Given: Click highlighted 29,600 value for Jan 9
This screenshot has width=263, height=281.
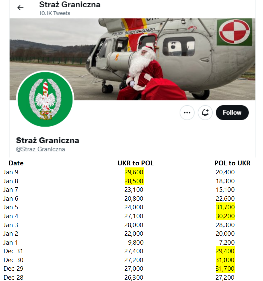Looking at the screenshot, I should pos(134,172).
